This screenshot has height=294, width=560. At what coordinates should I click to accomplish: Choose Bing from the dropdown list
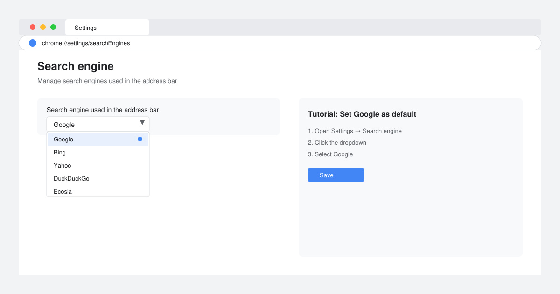click(98, 152)
